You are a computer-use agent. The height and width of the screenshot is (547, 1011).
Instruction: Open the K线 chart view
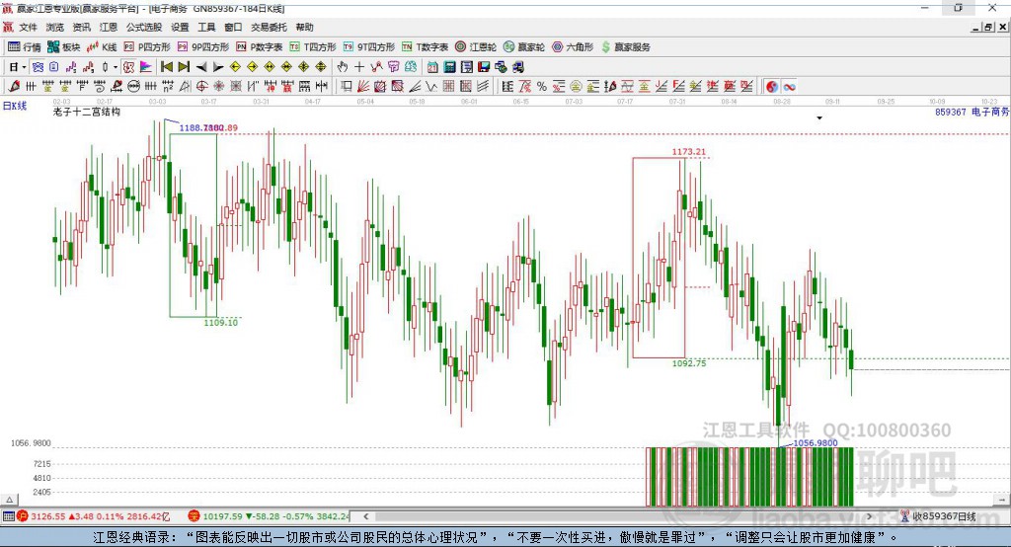[103, 46]
